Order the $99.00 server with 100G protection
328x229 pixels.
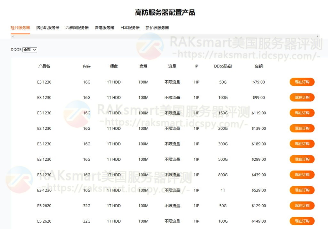(x=301, y=97)
